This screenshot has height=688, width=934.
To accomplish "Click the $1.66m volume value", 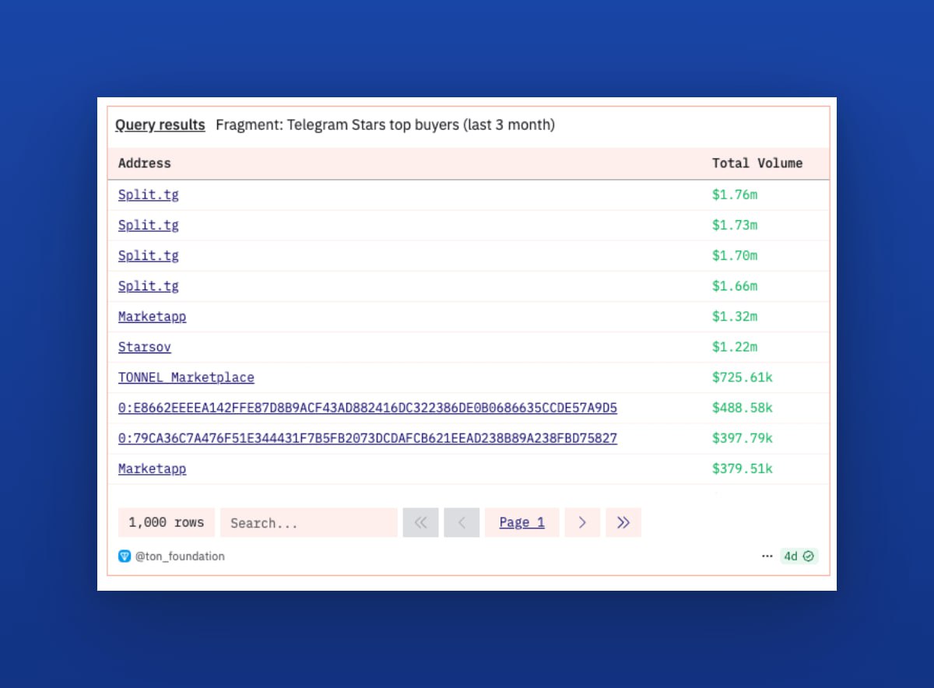I will click(735, 286).
